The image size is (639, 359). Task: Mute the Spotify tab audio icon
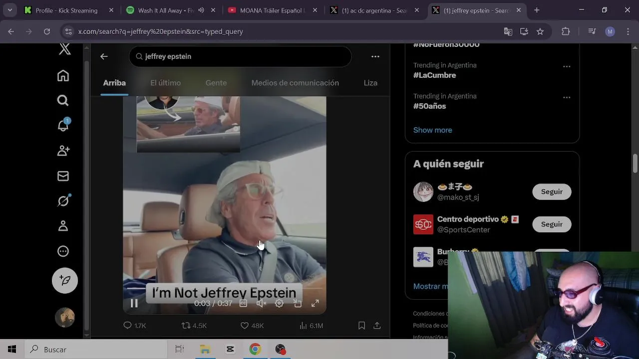[201, 10]
